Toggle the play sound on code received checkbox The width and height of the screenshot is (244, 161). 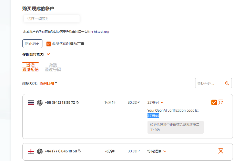[x=49, y=44]
